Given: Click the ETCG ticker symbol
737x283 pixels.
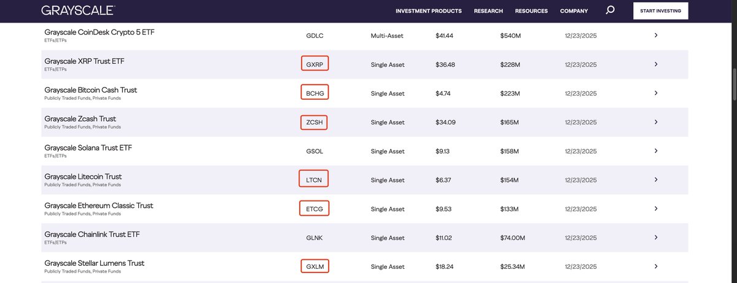Looking at the screenshot, I should pyautogui.click(x=314, y=209).
